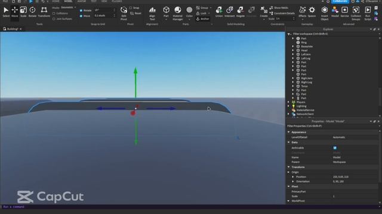Switch to the TEST ribbon tab

click(x=94, y=1)
